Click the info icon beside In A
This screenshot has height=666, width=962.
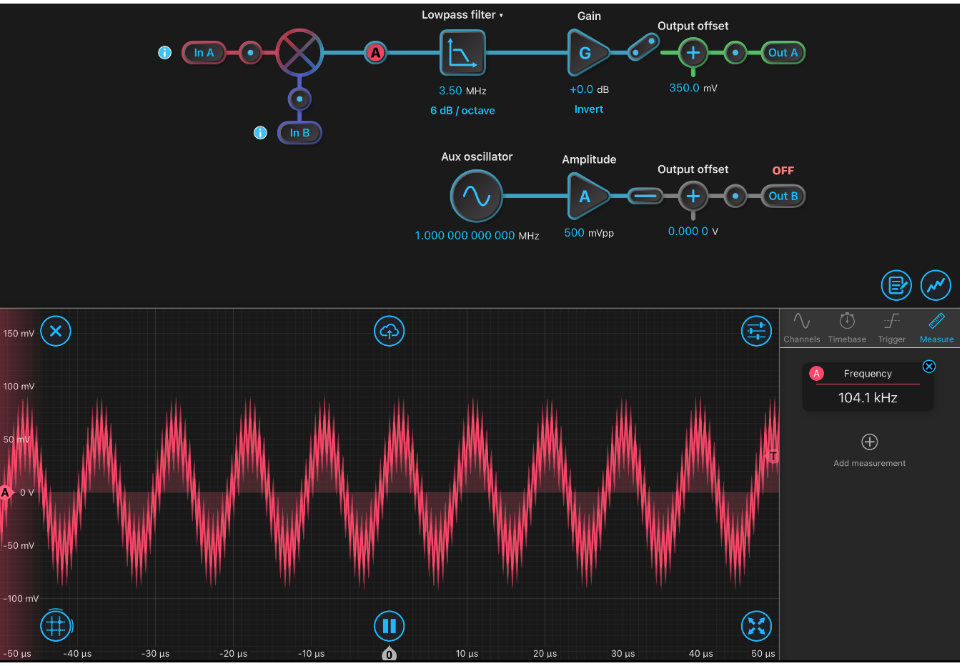click(164, 53)
